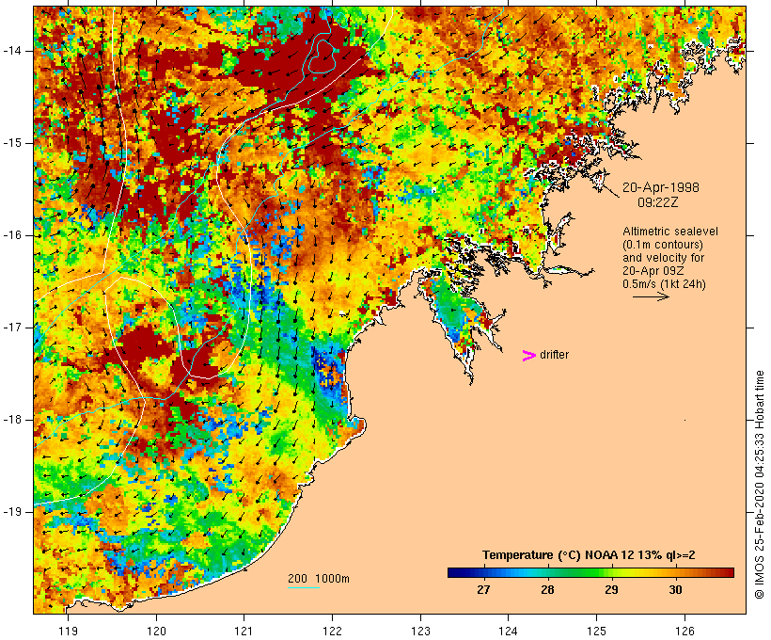Click the latitude axis label -14
The width and height of the screenshot is (771, 640).
tap(12, 51)
